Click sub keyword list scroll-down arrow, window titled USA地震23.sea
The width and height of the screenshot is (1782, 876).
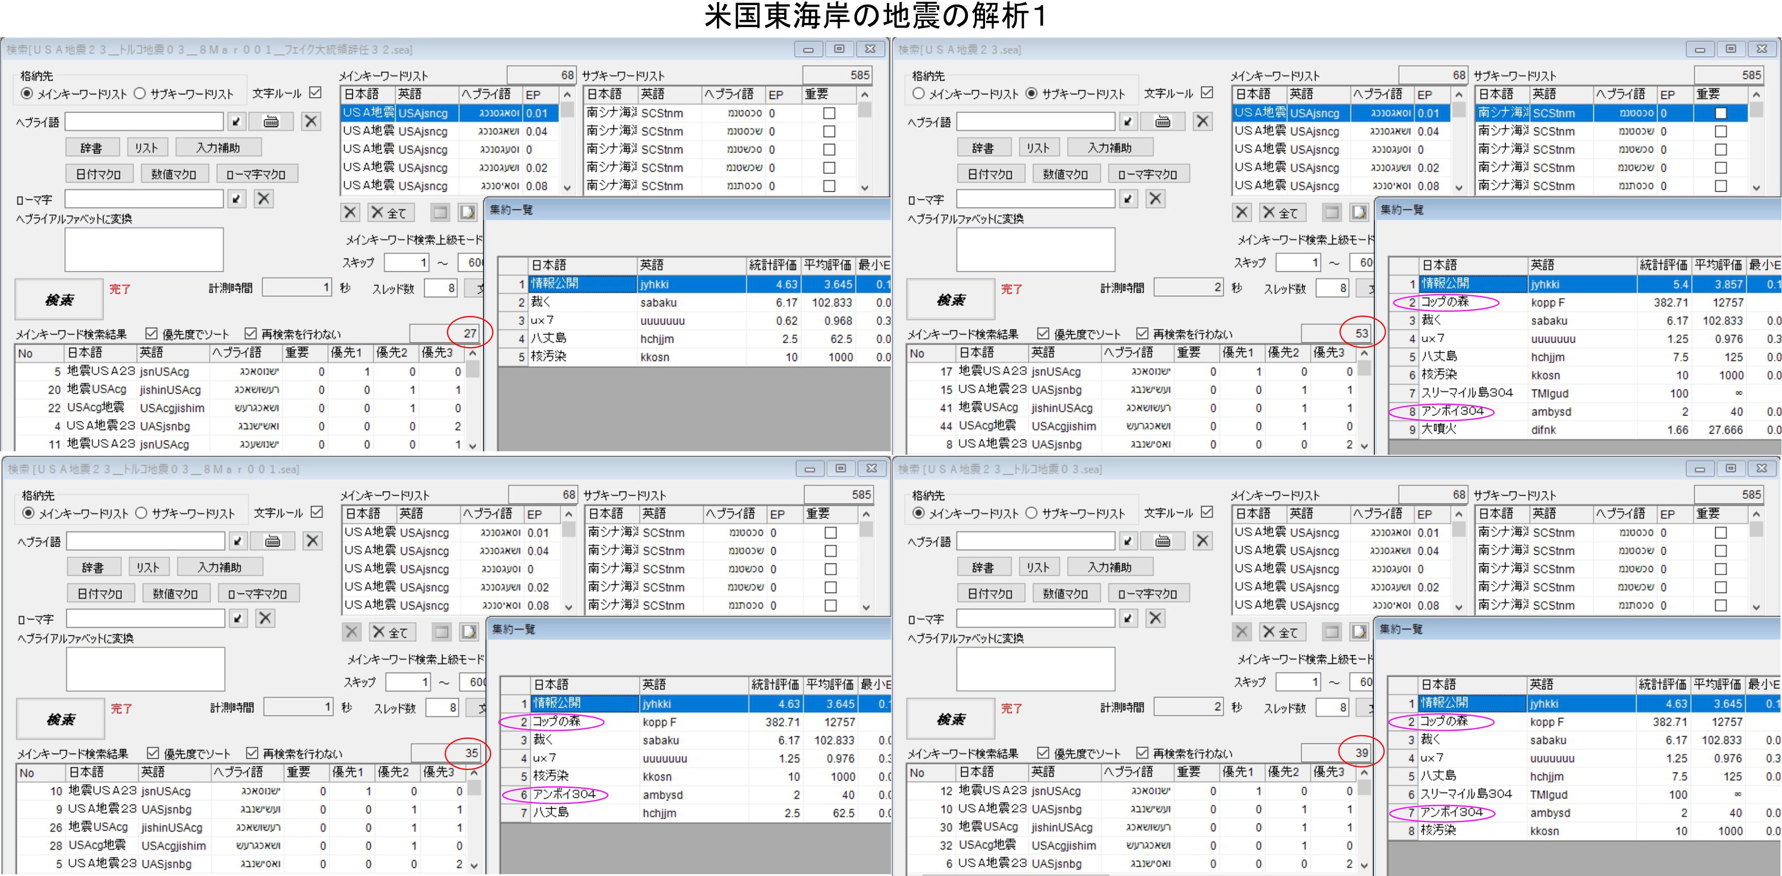[x=1755, y=187]
